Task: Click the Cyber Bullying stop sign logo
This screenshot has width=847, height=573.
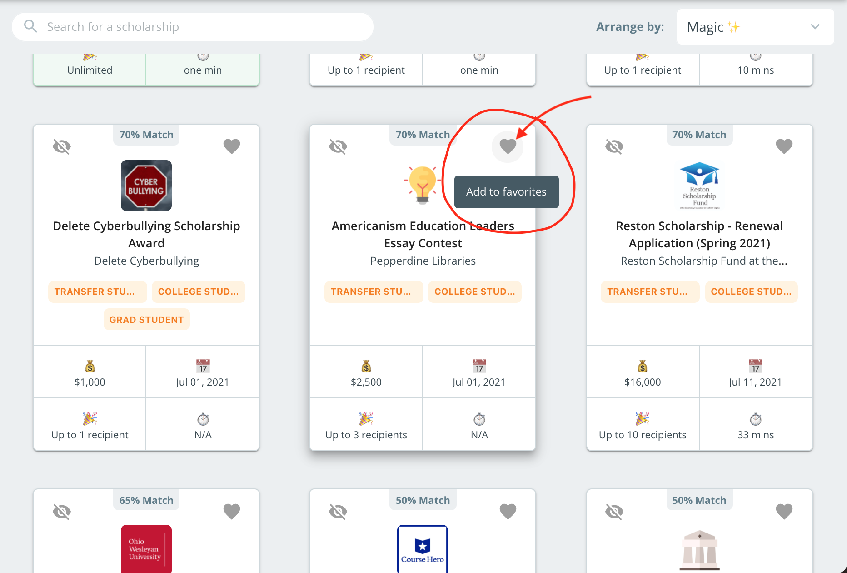Action: point(146,186)
